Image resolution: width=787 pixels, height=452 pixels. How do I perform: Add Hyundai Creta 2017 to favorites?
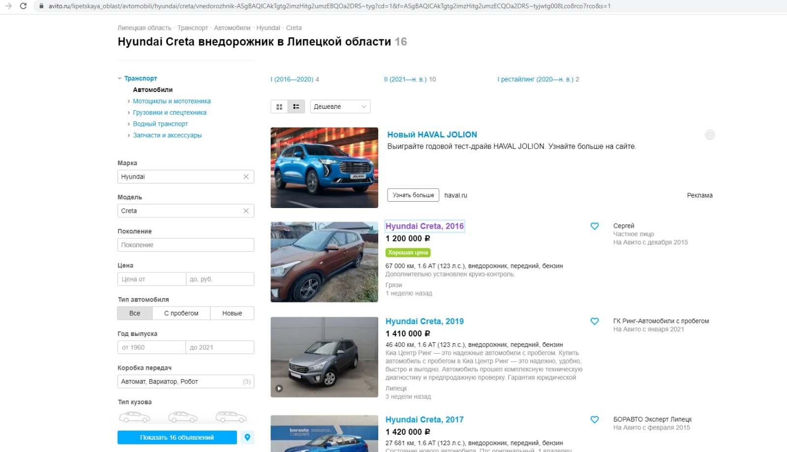pyautogui.click(x=595, y=420)
